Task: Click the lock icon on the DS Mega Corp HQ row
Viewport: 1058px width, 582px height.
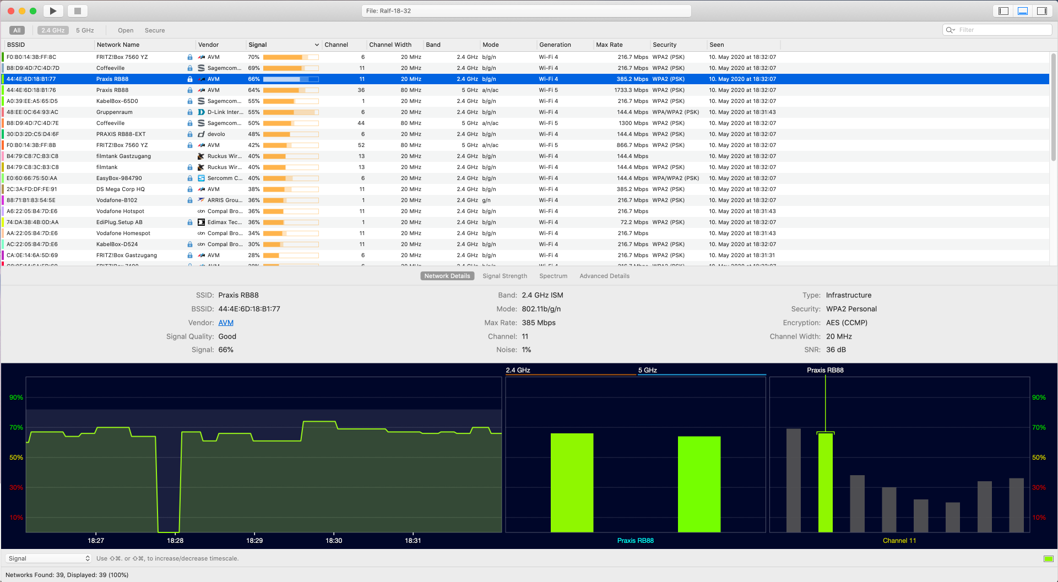Action: [x=190, y=189]
